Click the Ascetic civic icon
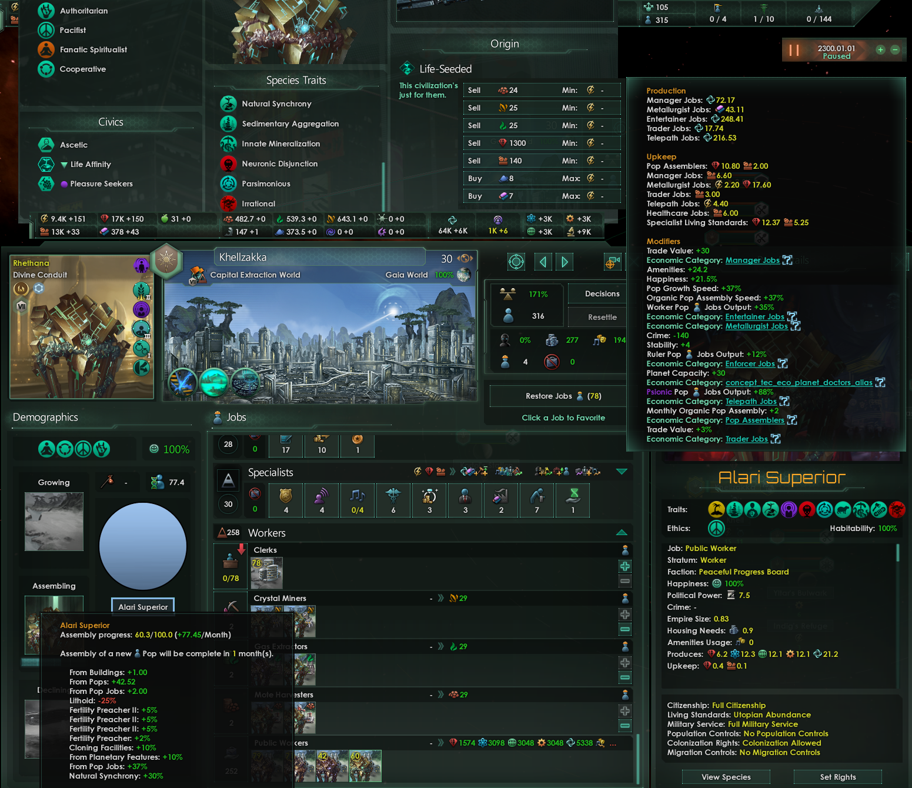This screenshot has width=912, height=788. (x=46, y=145)
